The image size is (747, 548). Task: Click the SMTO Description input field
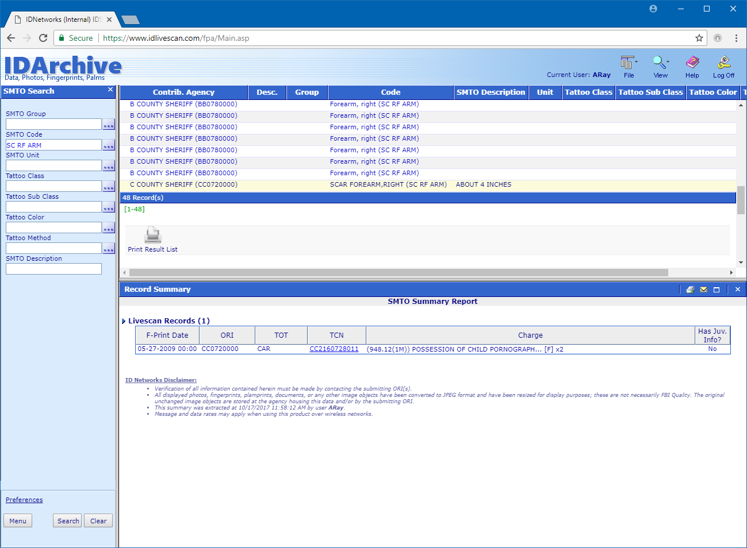pos(53,269)
